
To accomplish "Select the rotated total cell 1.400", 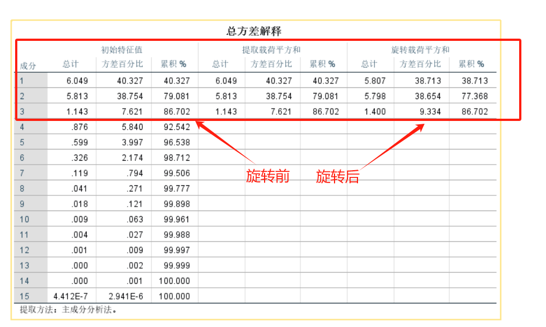I will point(375,111).
